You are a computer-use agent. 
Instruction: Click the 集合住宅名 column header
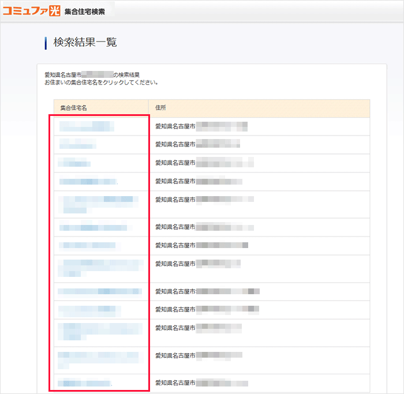pos(73,108)
